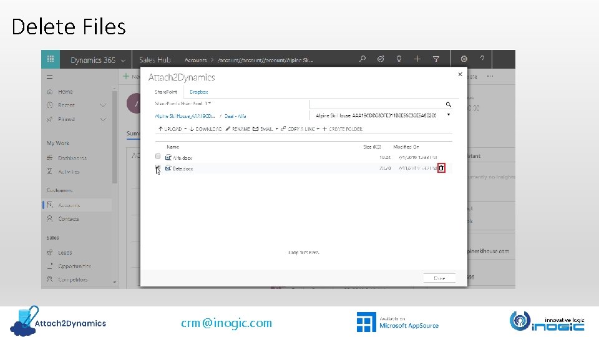Switch to the SharePoint tab

(166, 92)
